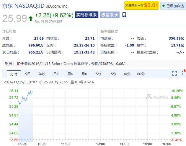Viewport: 186px width, 146px height.
Task: Click the 09:30 time axis label
Action: (23, 144)
